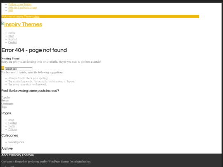Click the Try using more than one keyword tip
This screenshot has width=223, height=167.
(x=27, y=85)
